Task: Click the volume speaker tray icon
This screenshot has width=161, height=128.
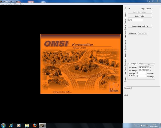Action: 144,125
